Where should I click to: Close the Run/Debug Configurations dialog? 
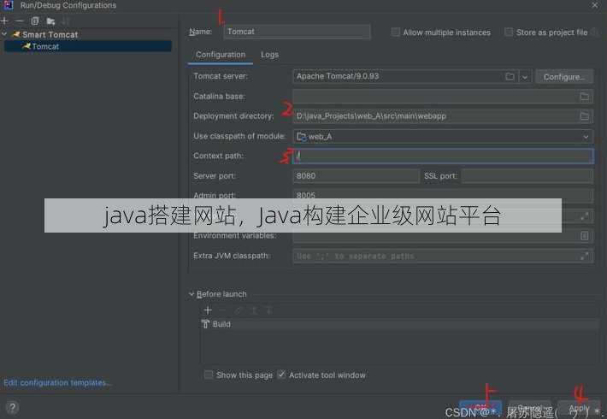point(595,5)
